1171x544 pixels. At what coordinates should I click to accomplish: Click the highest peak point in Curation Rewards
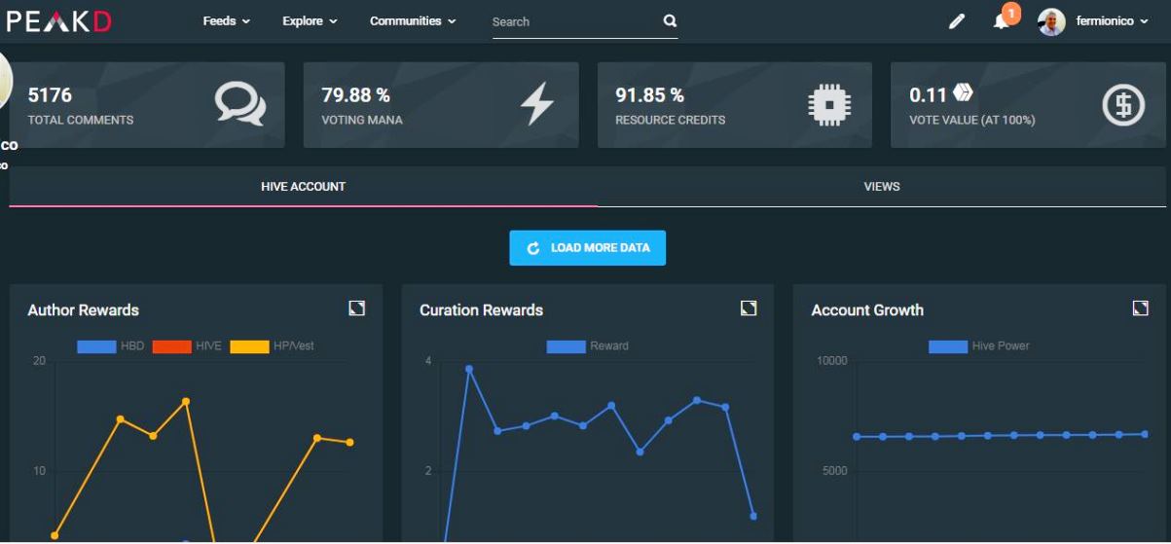pos(468,369)
